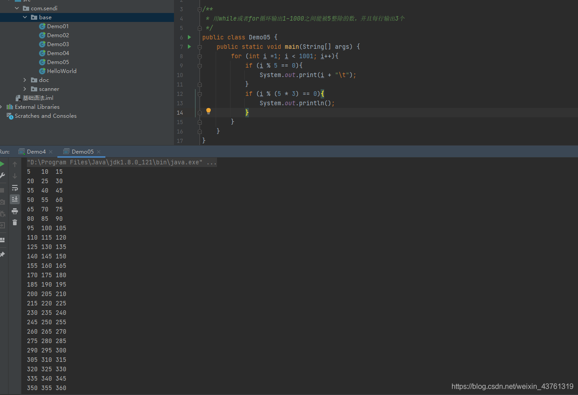Pin the run tab with pin icon
This screenshot has height=395, width=578.
click(2, 254)
